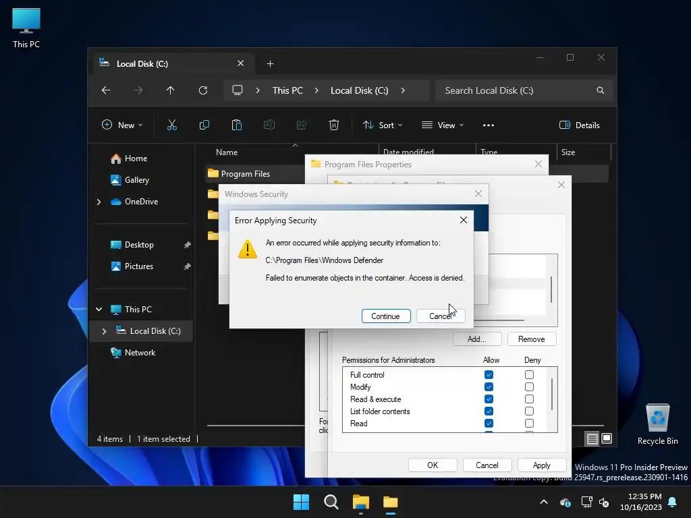691x518 pixels.
Task: Expand chevron after Local Disk (C:) breadcrumb
Action: click(403, 90)
